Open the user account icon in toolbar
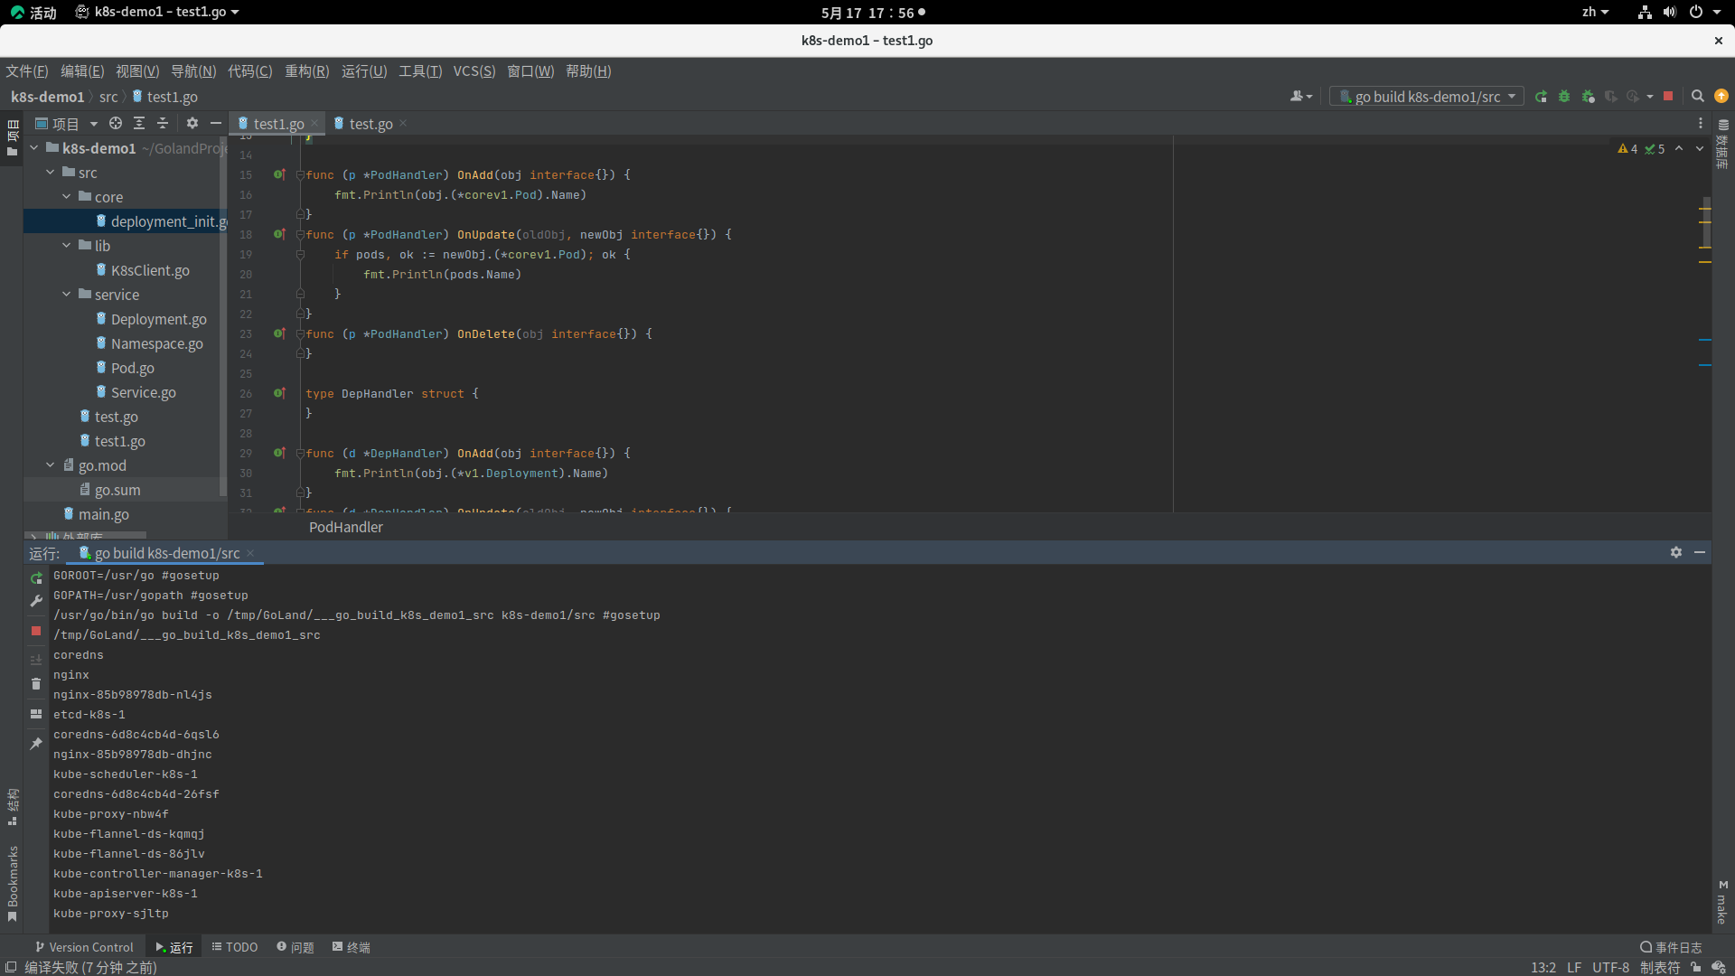This screenshot has width=1735, height=976. click(1300, 97)
